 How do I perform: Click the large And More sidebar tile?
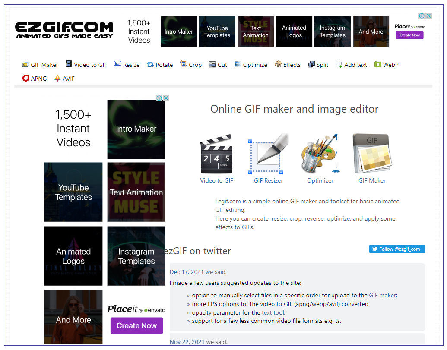[73, 317]
